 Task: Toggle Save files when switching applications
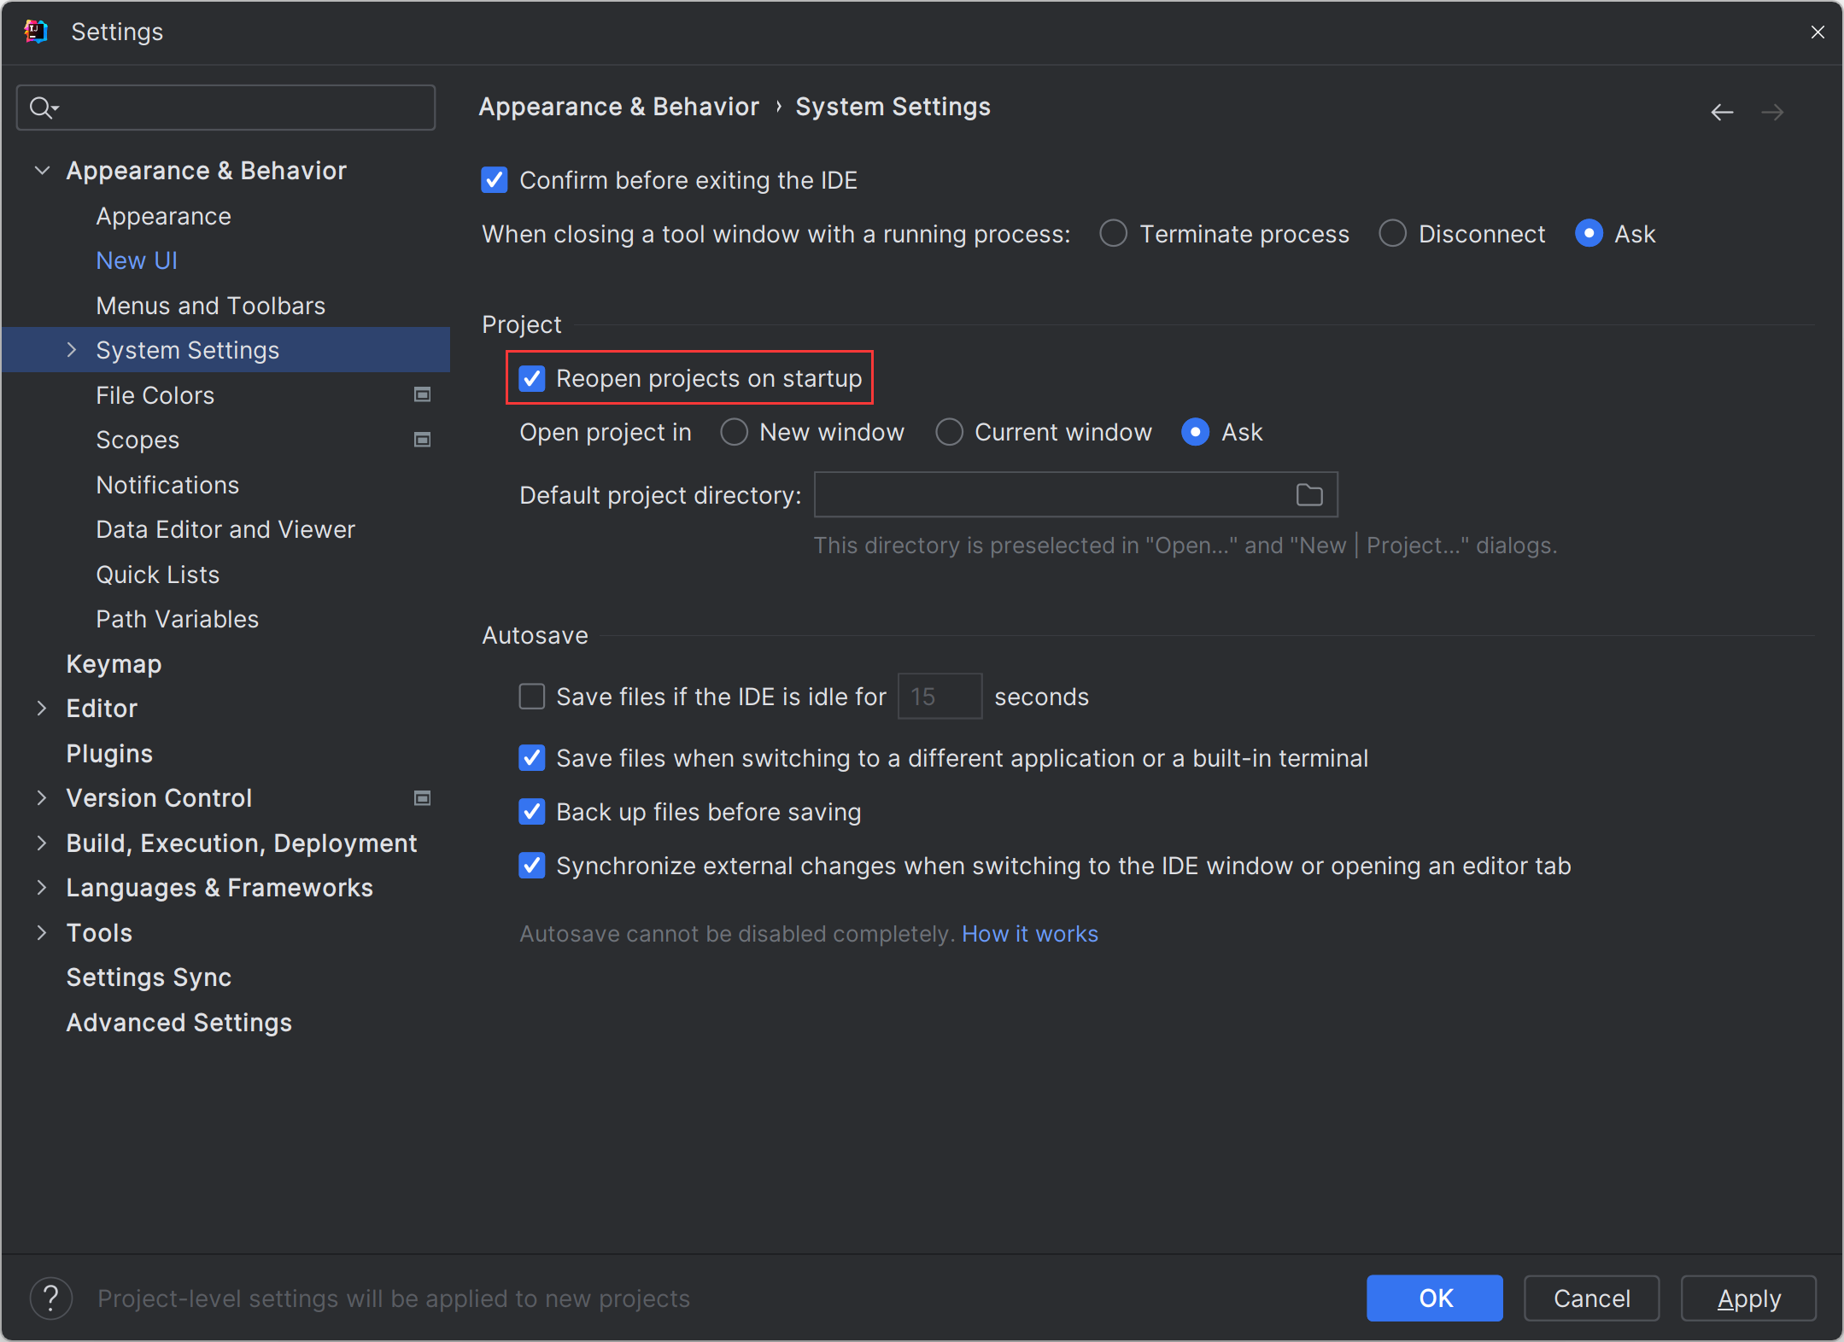point(532,758)
